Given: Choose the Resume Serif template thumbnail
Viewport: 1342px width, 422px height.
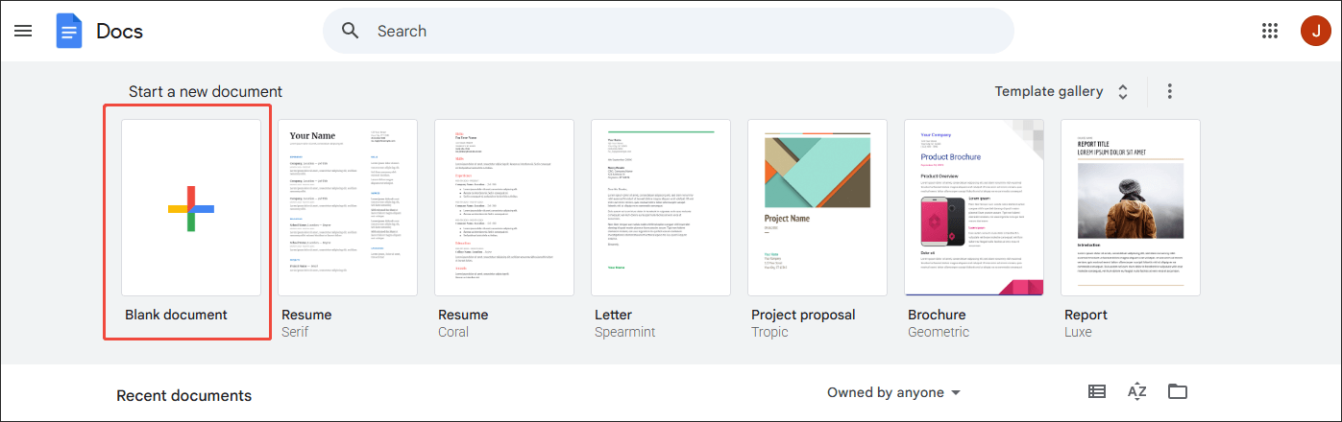Looking at the screenshot, I should tap(348, 207).
